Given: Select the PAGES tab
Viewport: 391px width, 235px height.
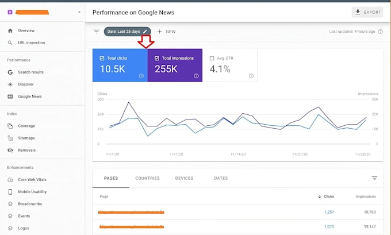Looking at the screenshot, I should (111, 179).
